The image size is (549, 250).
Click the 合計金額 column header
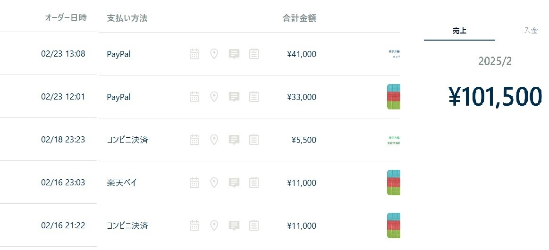pos(299,18)
